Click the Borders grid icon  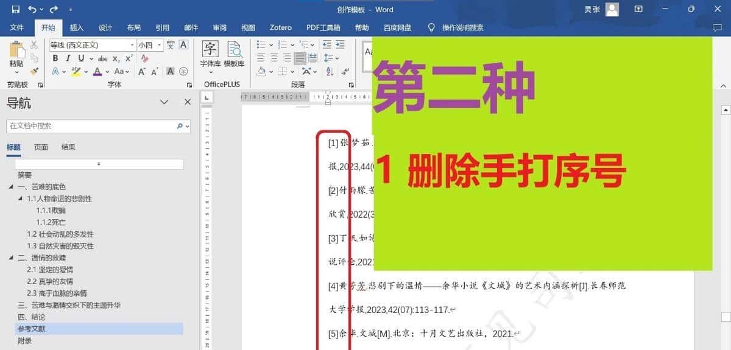283,71
